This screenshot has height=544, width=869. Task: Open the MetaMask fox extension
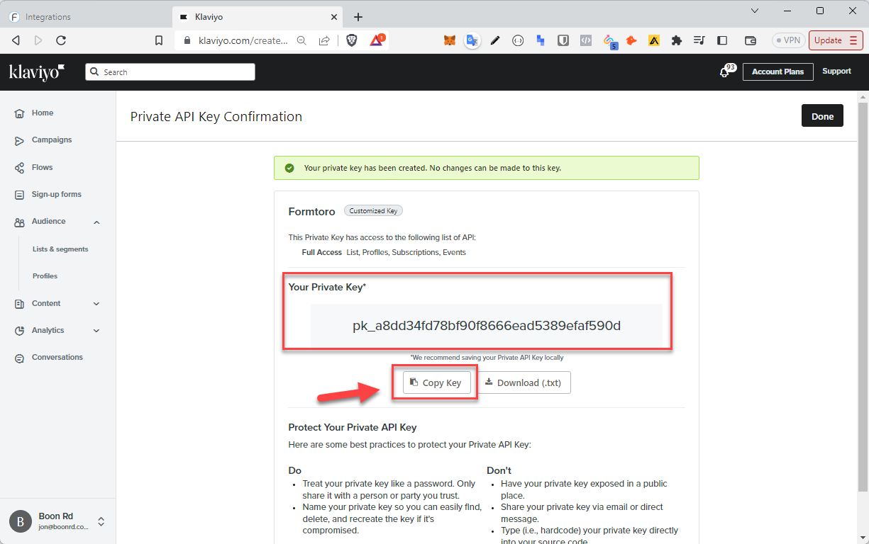[450, 40]
